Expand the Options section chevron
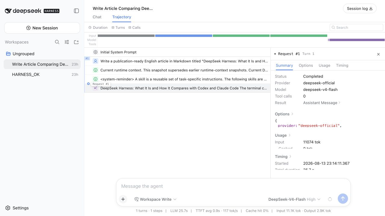385x216 pixels. click(292, 114)
